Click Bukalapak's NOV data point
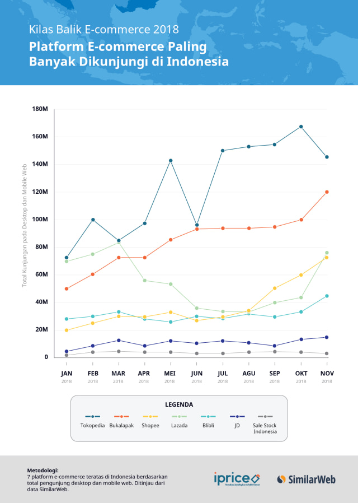The height and width of the screenshot is (503, 358). tap(327, 192)
